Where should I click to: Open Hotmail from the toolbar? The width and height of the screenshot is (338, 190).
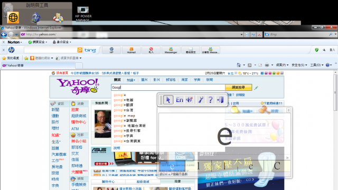click(131, 50)
